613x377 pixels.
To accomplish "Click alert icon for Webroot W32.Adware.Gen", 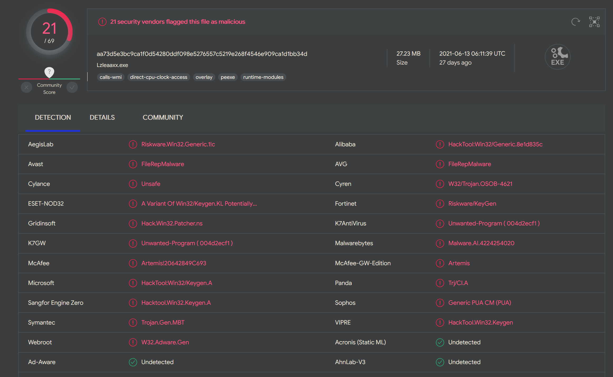I will tap(133, 342).
